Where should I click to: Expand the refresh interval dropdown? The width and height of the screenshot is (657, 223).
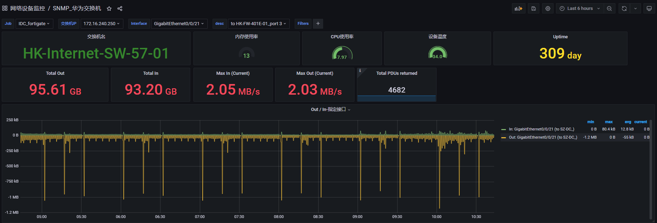[x=635, y=9]
